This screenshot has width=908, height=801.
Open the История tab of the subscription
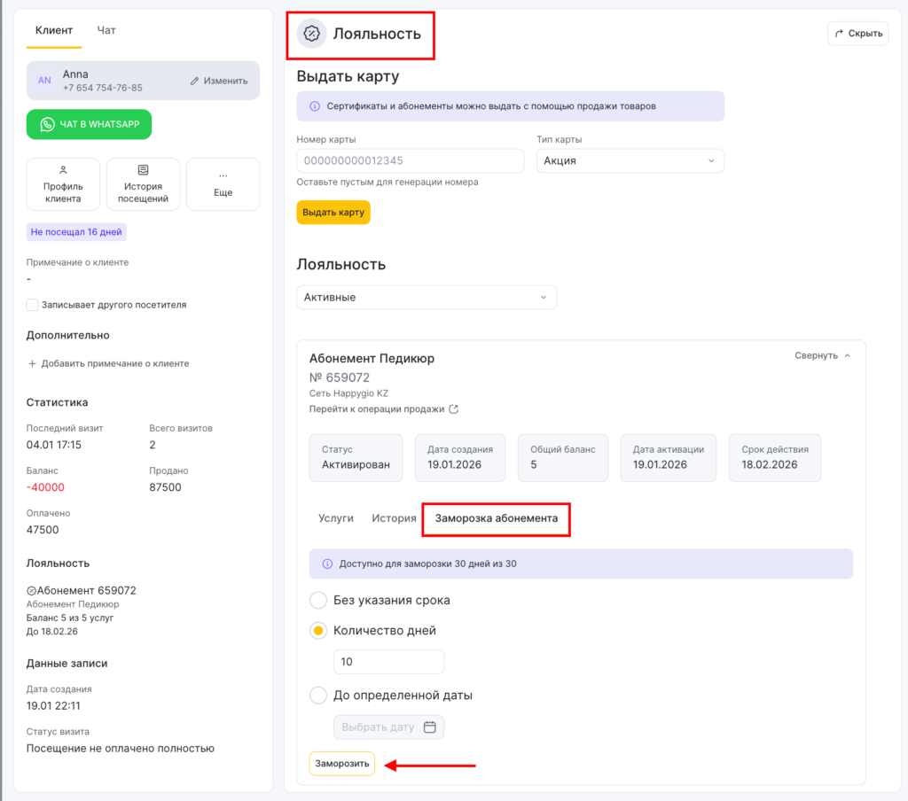(394, 518)
